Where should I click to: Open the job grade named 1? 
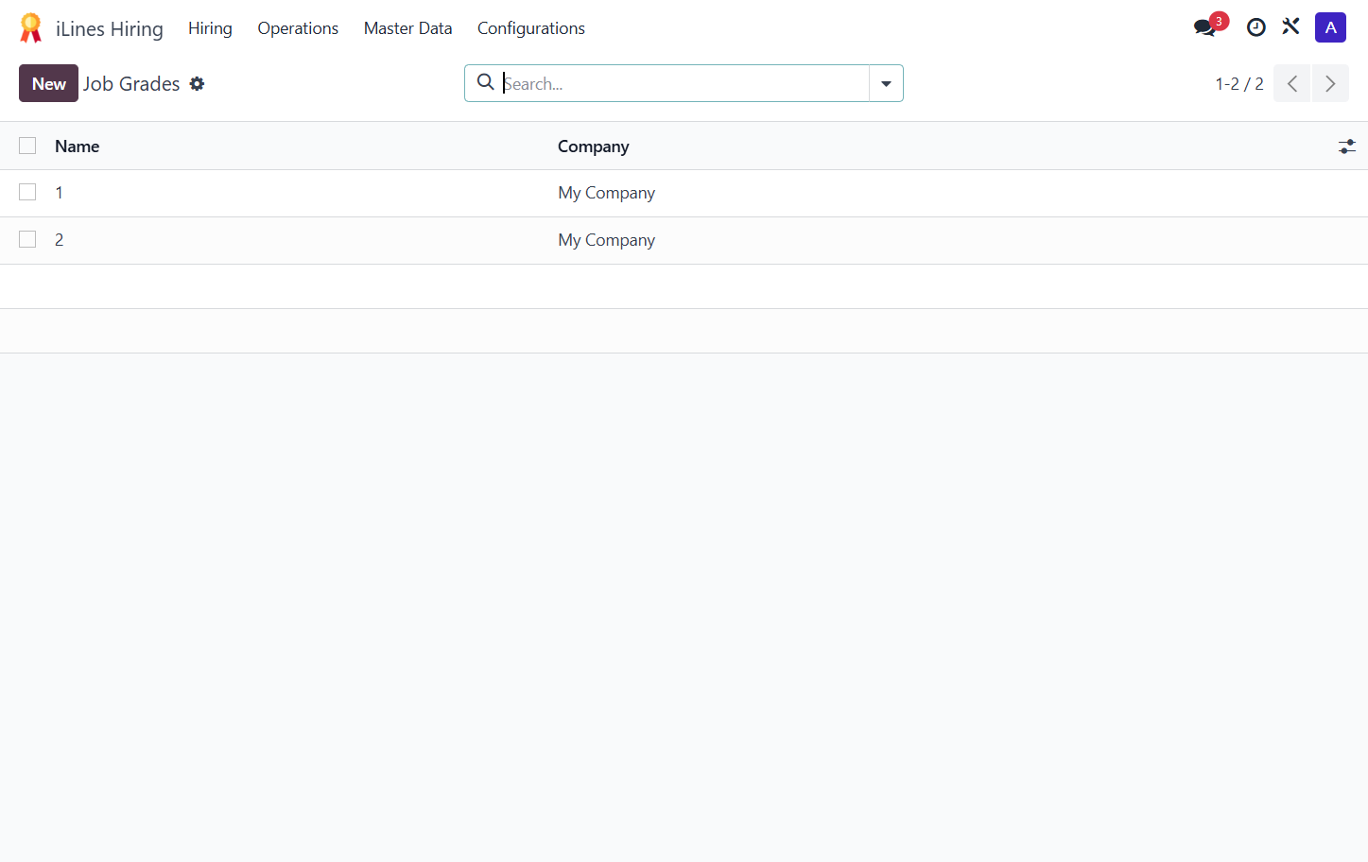coord(59,193)
